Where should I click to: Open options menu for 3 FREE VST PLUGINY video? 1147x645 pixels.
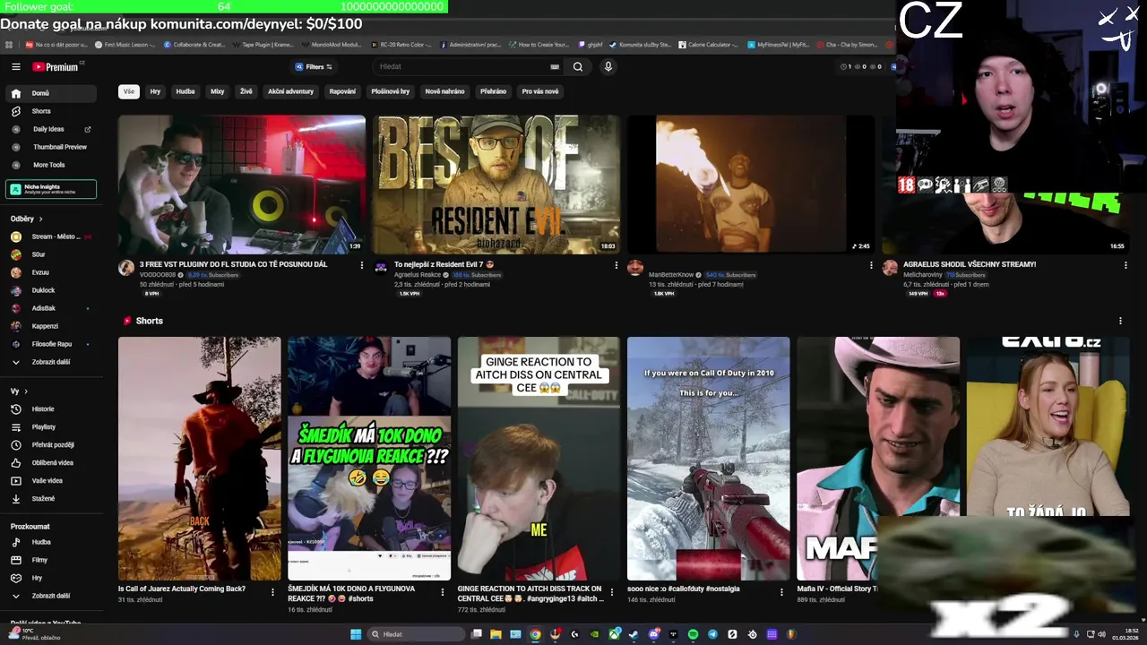pyautogui.click(x=362, y=265)
